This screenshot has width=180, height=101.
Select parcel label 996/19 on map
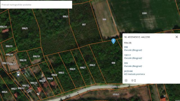[36, 56]
